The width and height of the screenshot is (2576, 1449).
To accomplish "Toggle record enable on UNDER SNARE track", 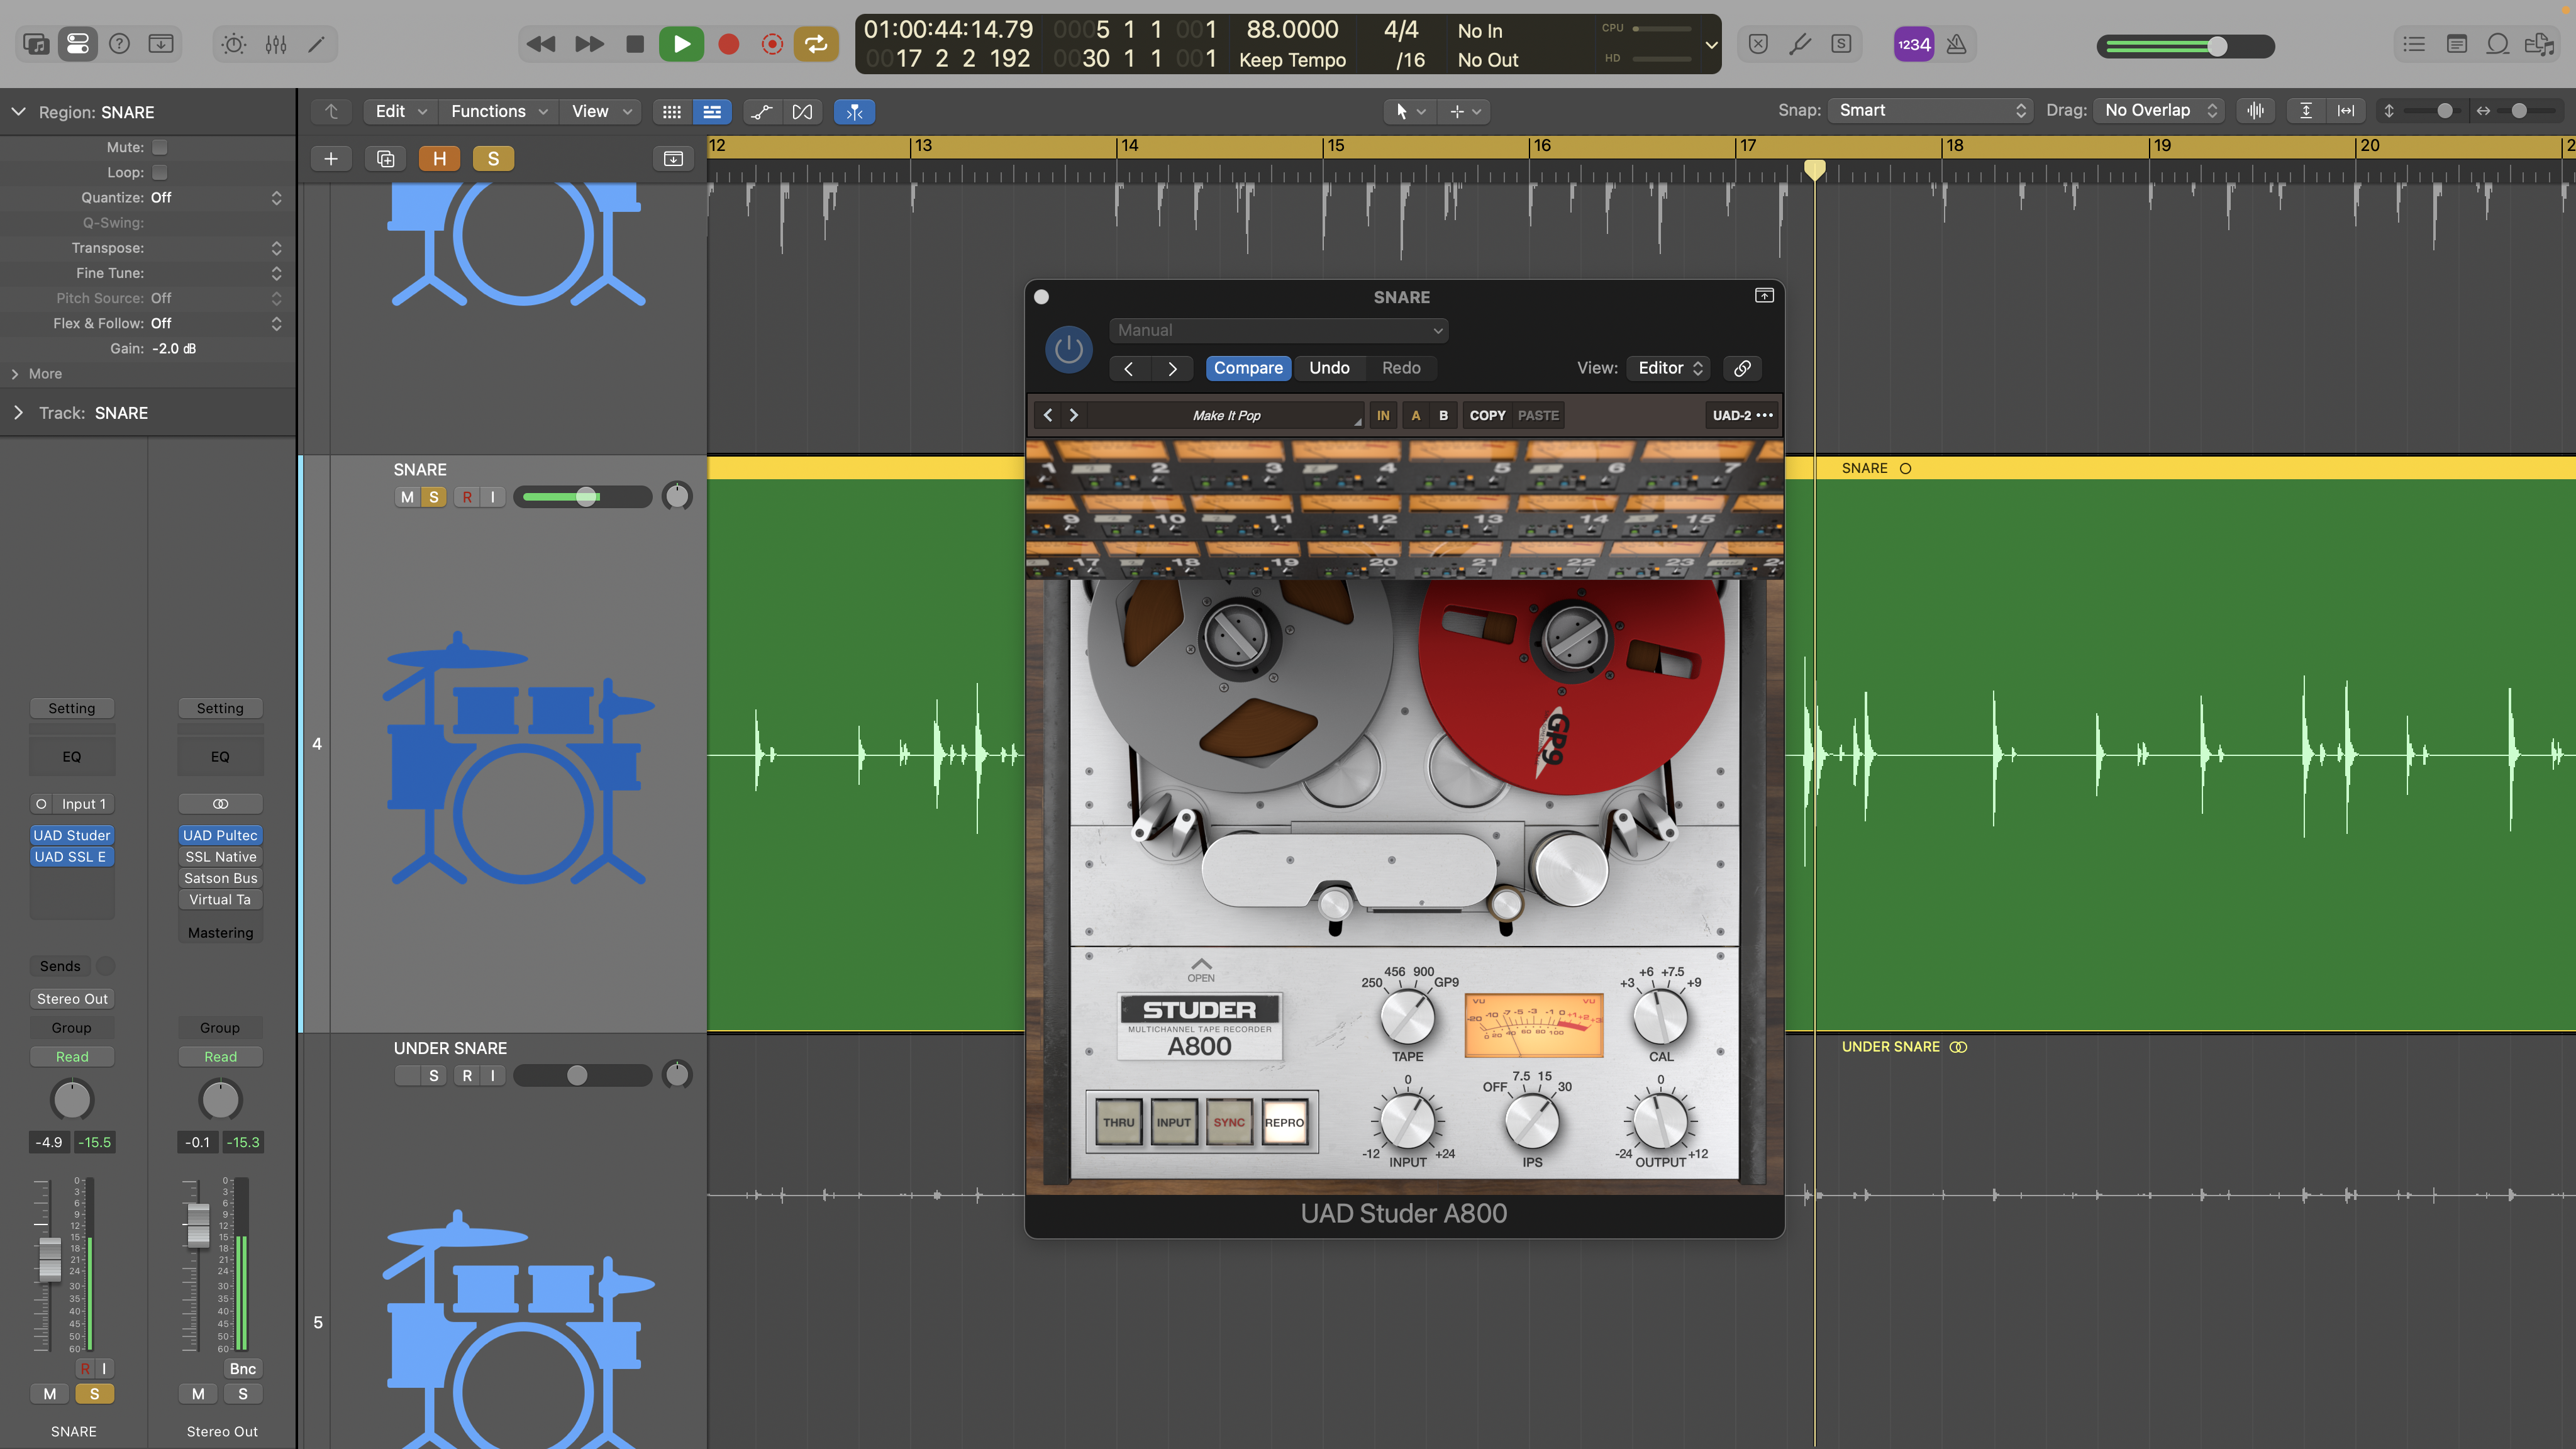I will (x=467, y=1076).
